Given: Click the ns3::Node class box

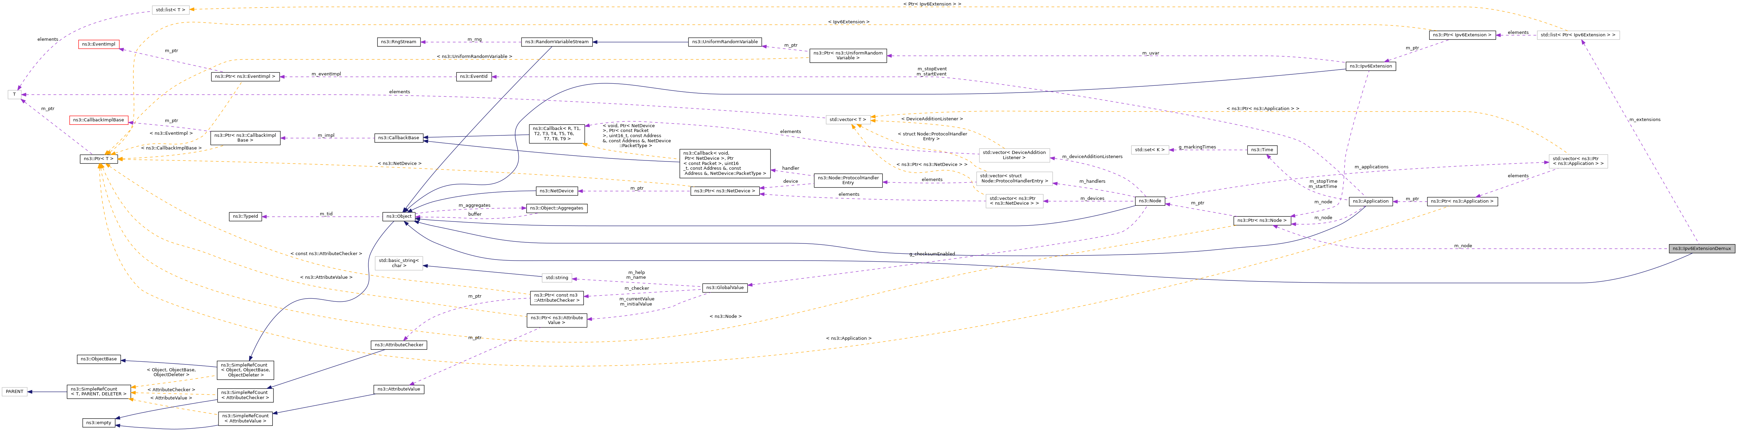Looking at the screenshot, I should pos(1150,201).
